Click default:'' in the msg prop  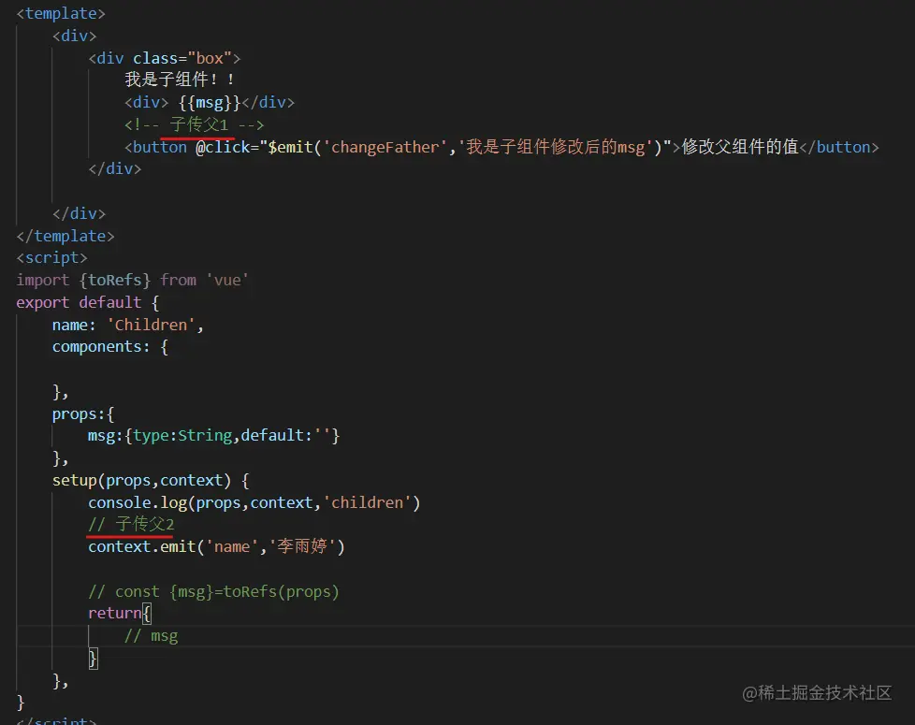(x=285, y=436)
